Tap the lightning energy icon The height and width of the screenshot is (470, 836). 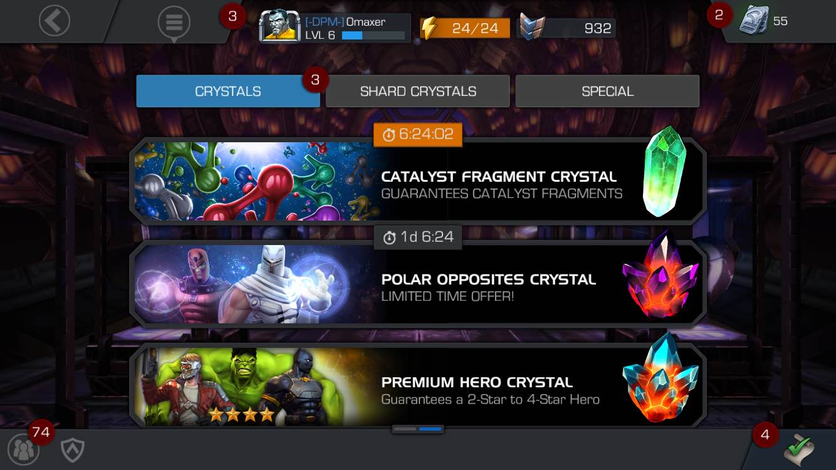(429, 28)
